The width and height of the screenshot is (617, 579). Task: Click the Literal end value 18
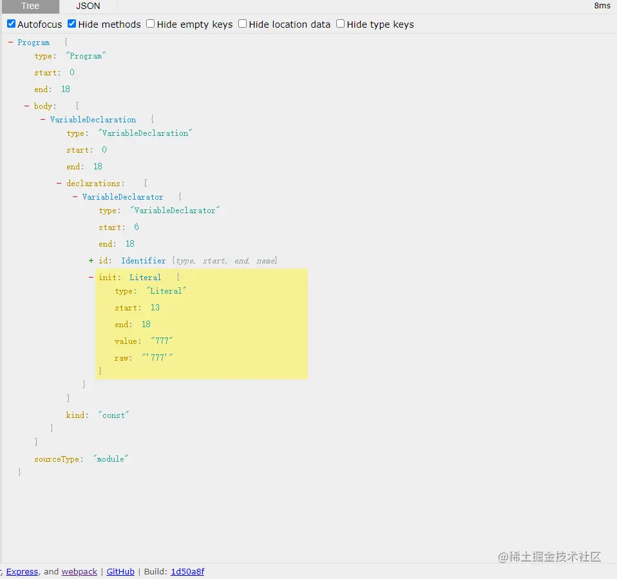coord(146,325)
